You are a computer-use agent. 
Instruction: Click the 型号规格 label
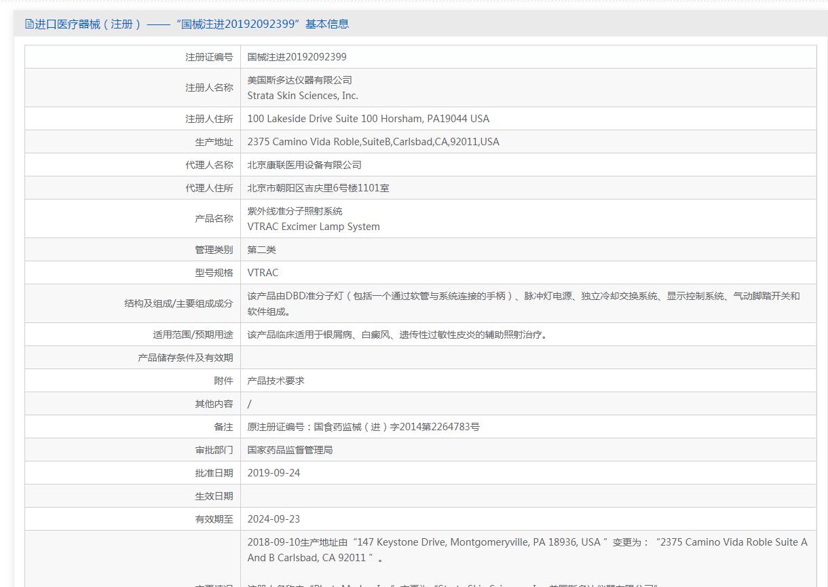point(214,273)
